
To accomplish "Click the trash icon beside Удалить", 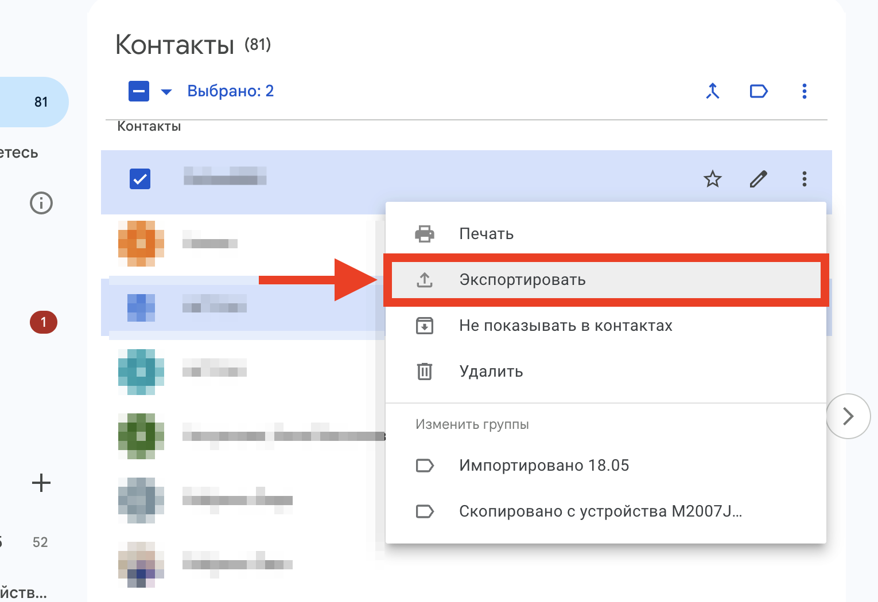I will click(x=425, y=371).
